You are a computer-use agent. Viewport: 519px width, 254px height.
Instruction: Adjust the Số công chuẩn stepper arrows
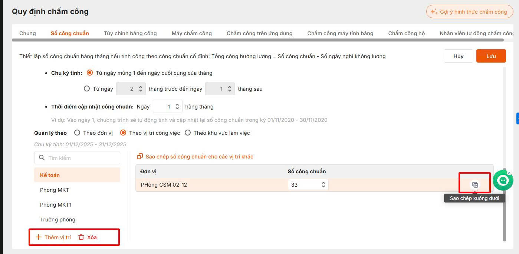(323, 185)
